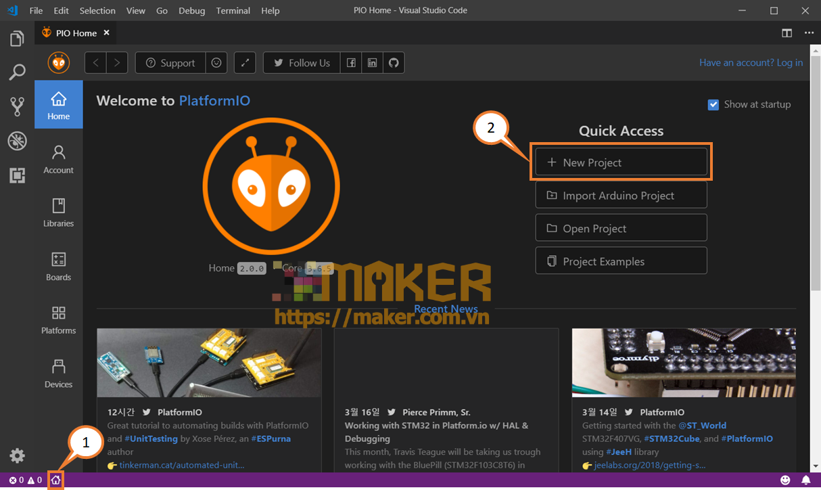This screenshot has height=490, width=821.
Task: Go back with the left arrow button
Action: [95, 63]
